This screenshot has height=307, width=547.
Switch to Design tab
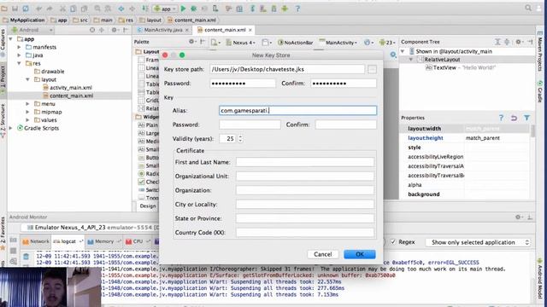coord(148,206)
